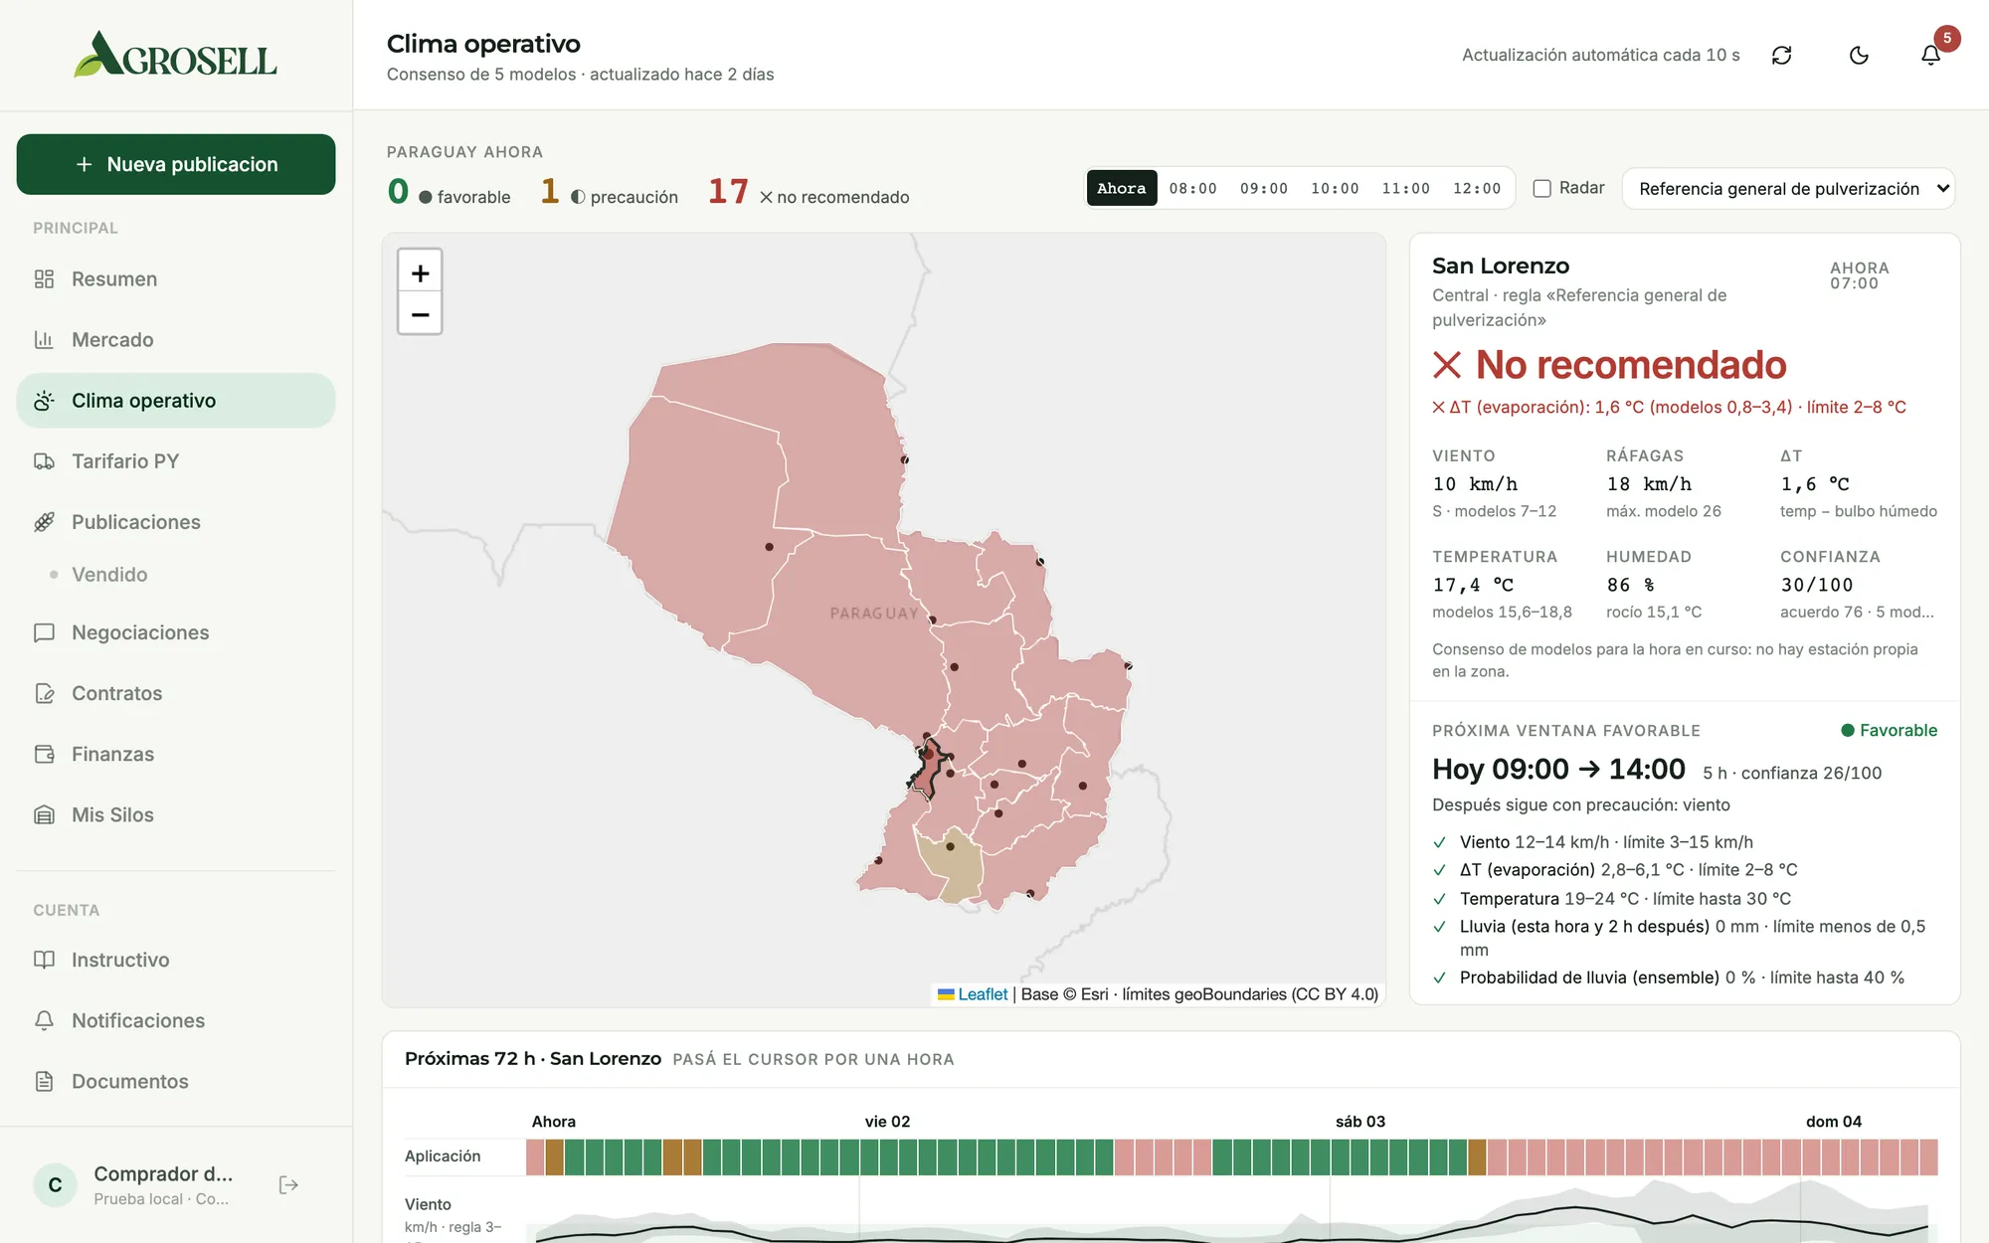This screenshot has width=1989, height=1243.
Task: Click the logout icon beside Comprador
Action: click(288, 1184)
